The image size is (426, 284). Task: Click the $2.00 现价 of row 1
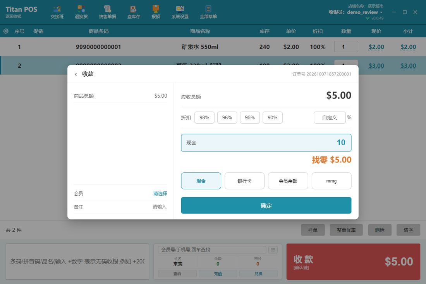pos(376,47)
